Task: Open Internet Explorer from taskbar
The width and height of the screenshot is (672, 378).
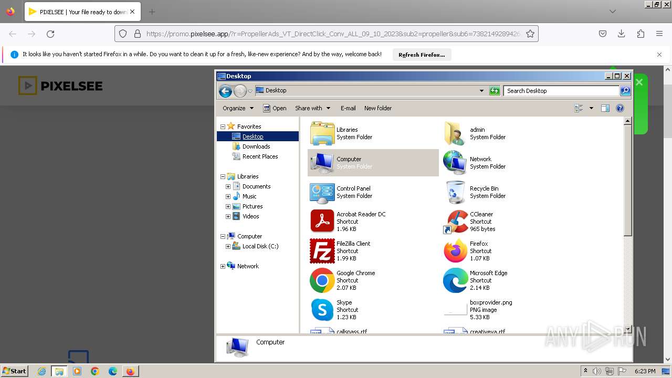Action: (42, 371)
